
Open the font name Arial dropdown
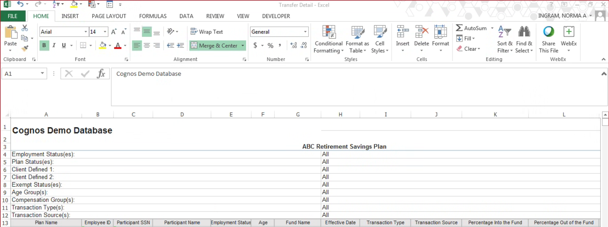point(86,32)
